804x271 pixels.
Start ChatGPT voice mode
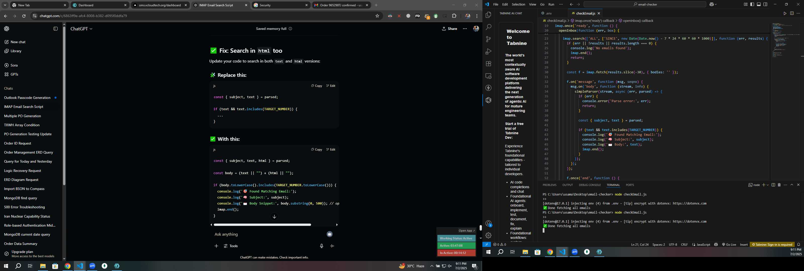[x=332, y=246]
